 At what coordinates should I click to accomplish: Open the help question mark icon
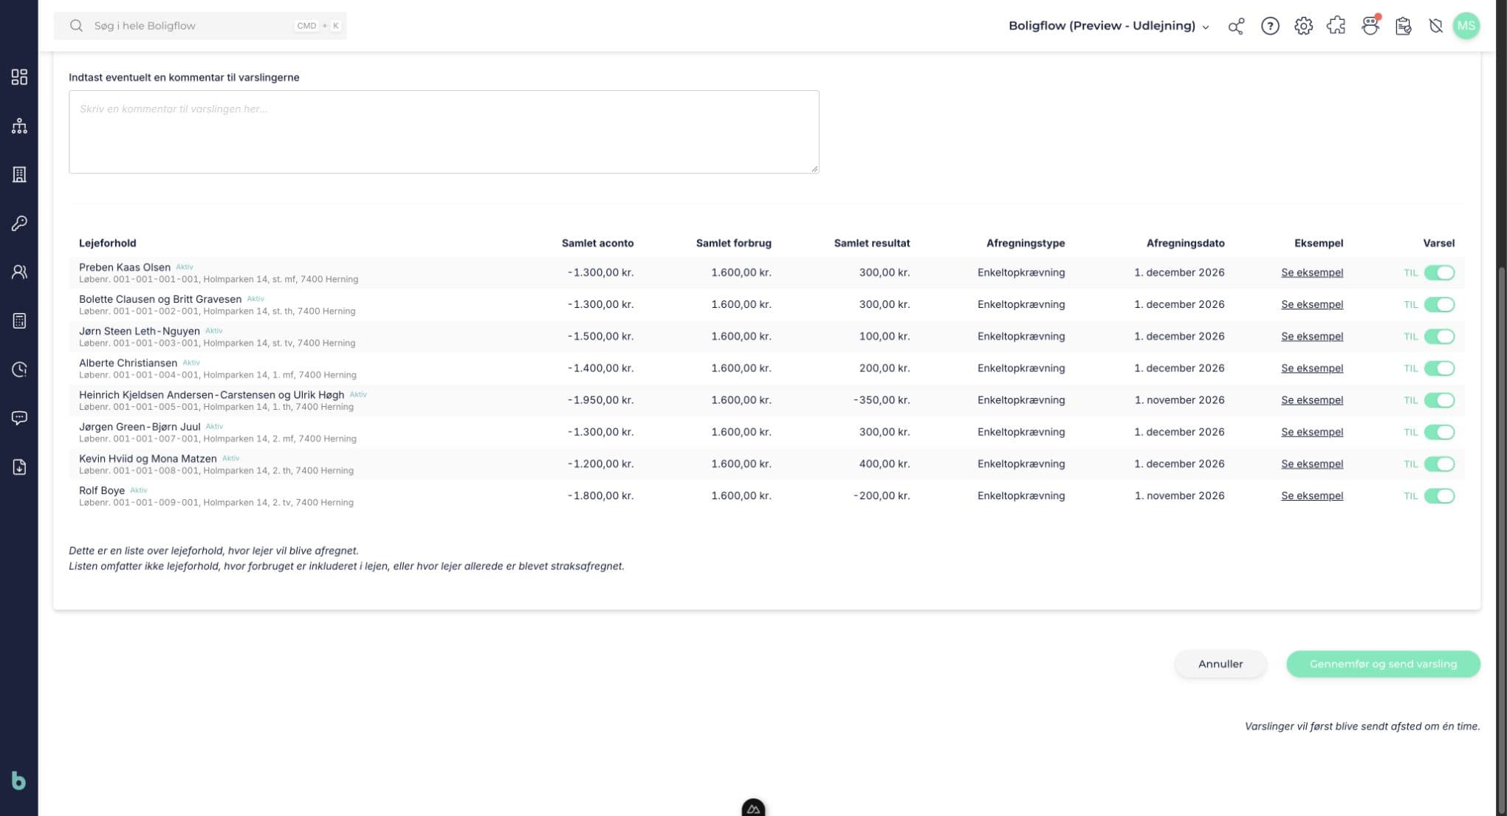tap(1270, 26)
